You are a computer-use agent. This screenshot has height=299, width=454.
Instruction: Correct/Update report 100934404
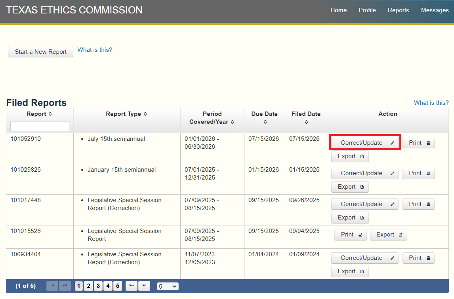pyautogui.click(x=365, y=258)
